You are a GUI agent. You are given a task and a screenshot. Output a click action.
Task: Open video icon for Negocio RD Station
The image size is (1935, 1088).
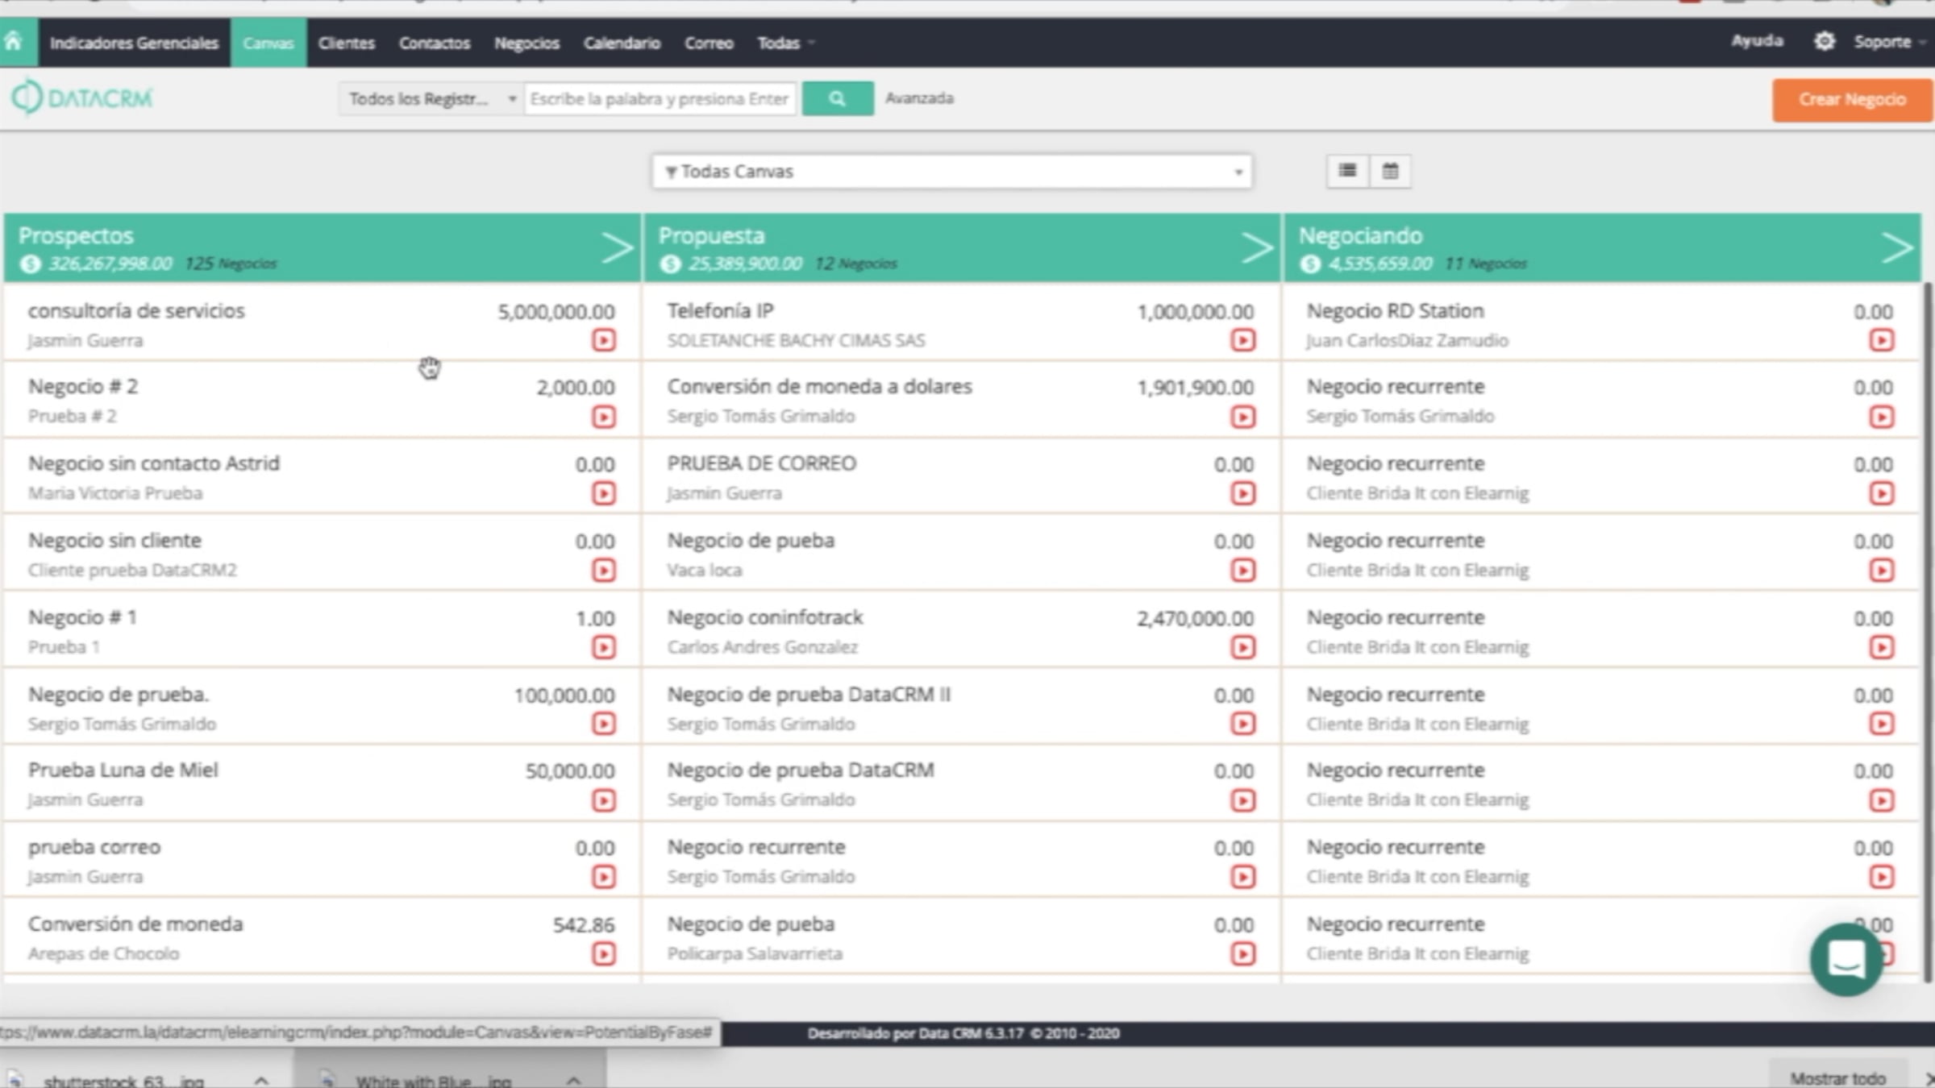(1882, 340)
